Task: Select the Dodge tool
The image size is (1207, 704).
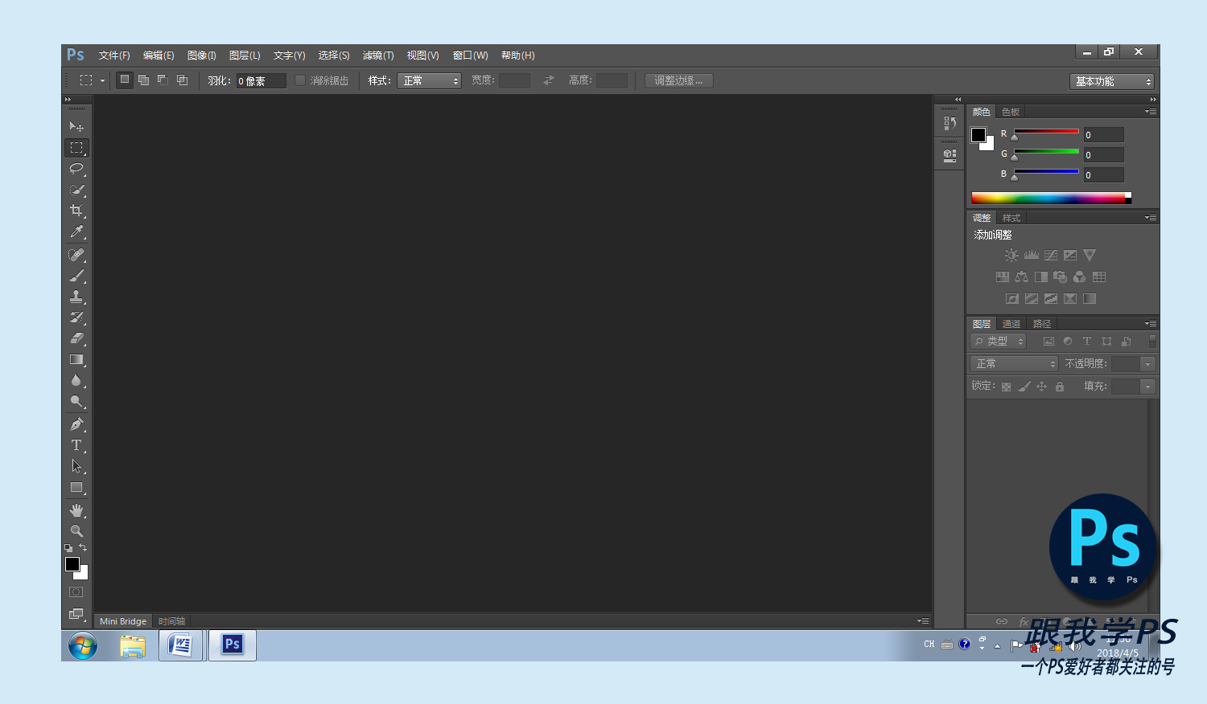Action: [76, 401]
